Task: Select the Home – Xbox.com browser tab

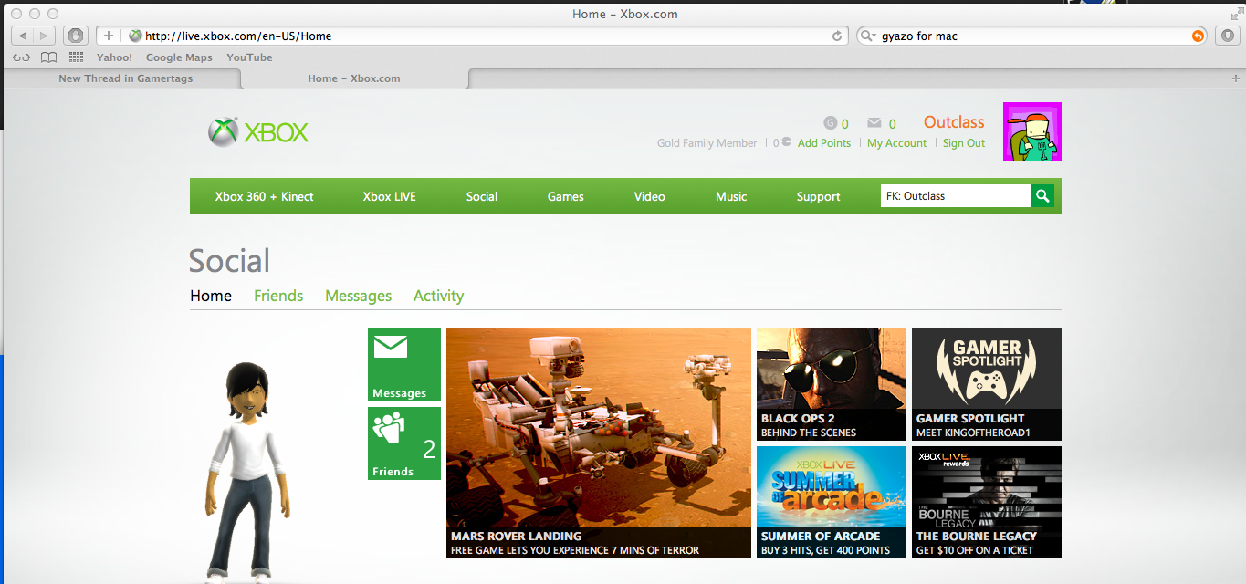Action: 354,78
